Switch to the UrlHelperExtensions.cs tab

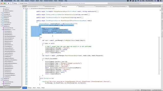tap(50, 7)
